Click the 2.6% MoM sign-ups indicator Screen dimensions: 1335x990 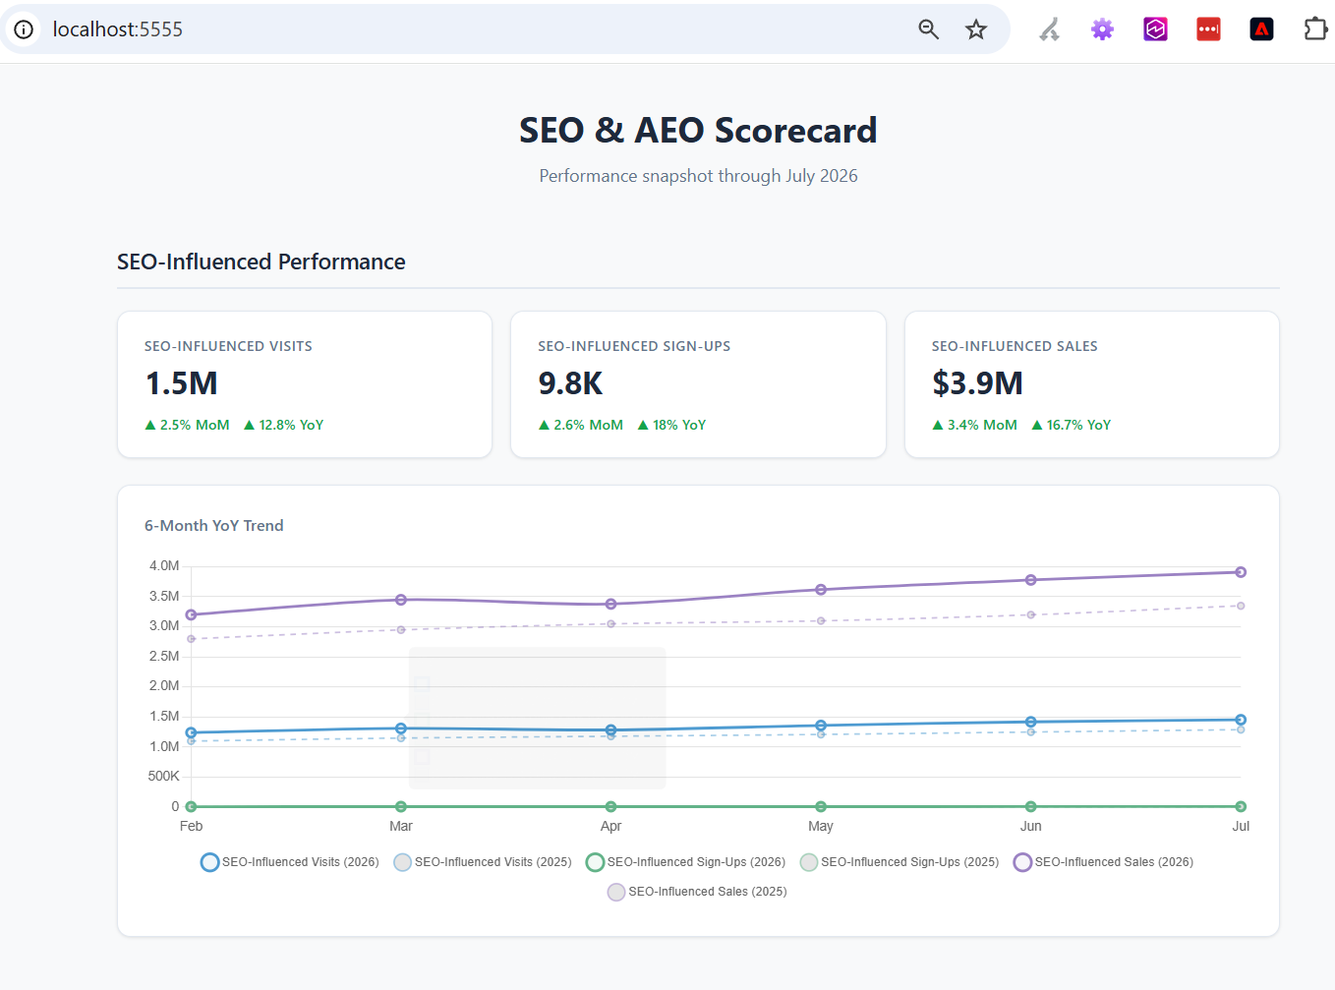(x=581, y=425)
